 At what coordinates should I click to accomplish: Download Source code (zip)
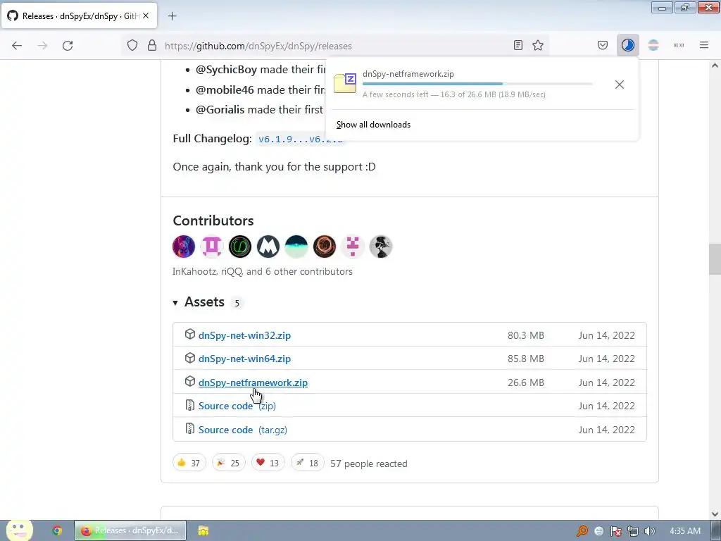click(237, 406)
